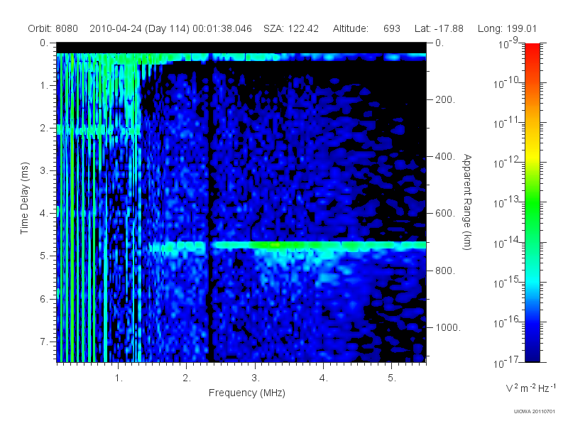Click the '400.' Apparent Range tick label
The image size is (568, 426).
[x=445, y=156]
